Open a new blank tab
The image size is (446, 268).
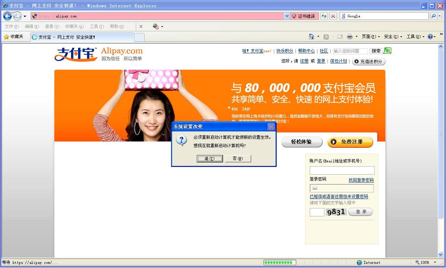139,37
